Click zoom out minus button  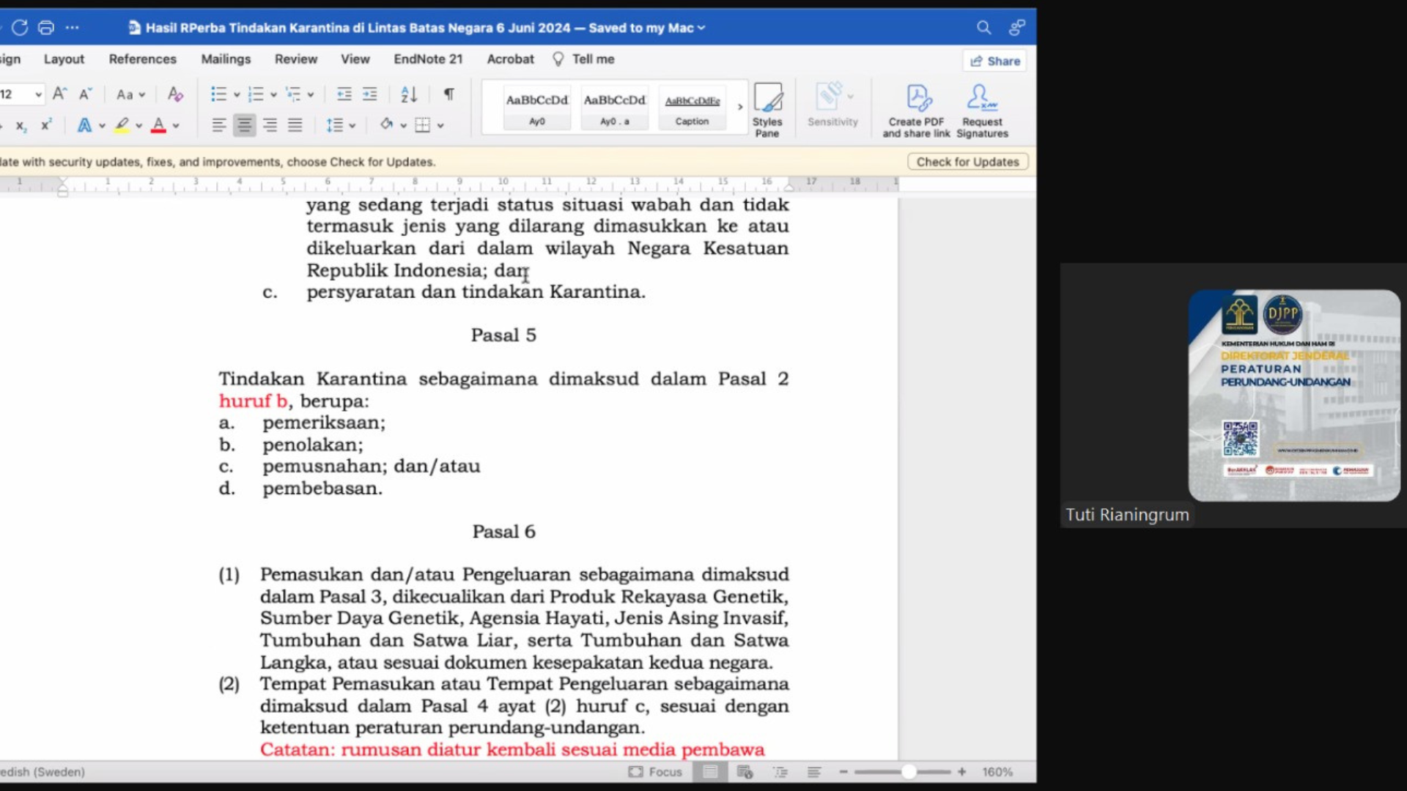coord(843,772)
